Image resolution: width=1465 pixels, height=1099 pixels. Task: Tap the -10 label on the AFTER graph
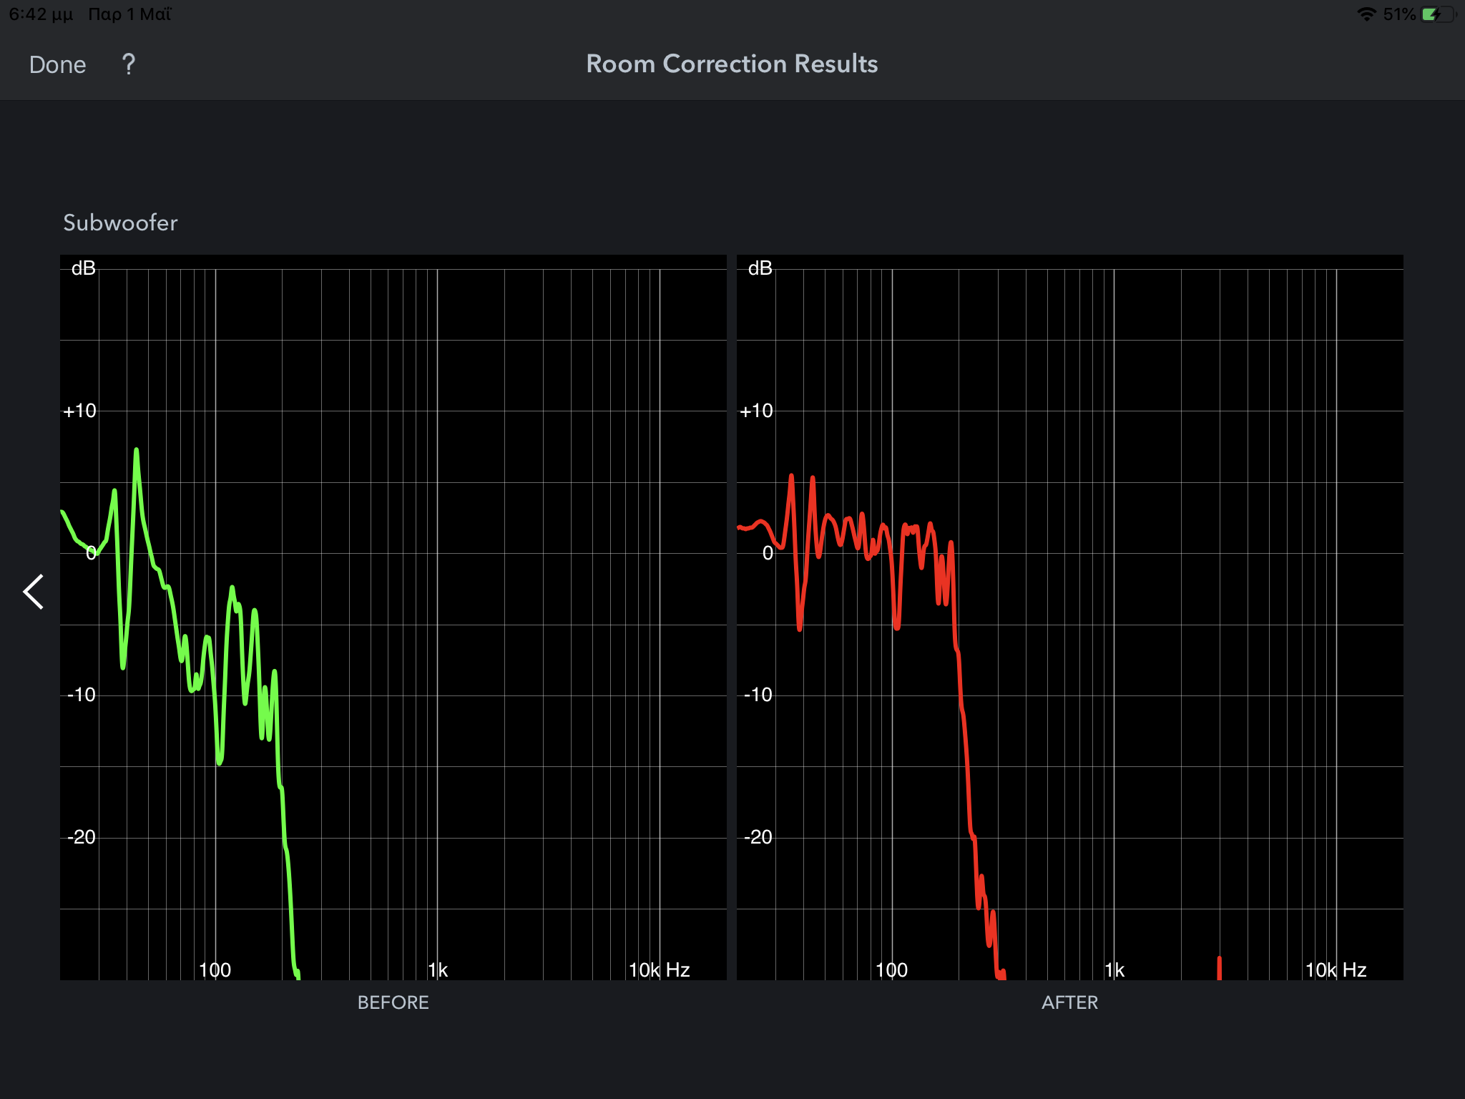click(758, 695)
